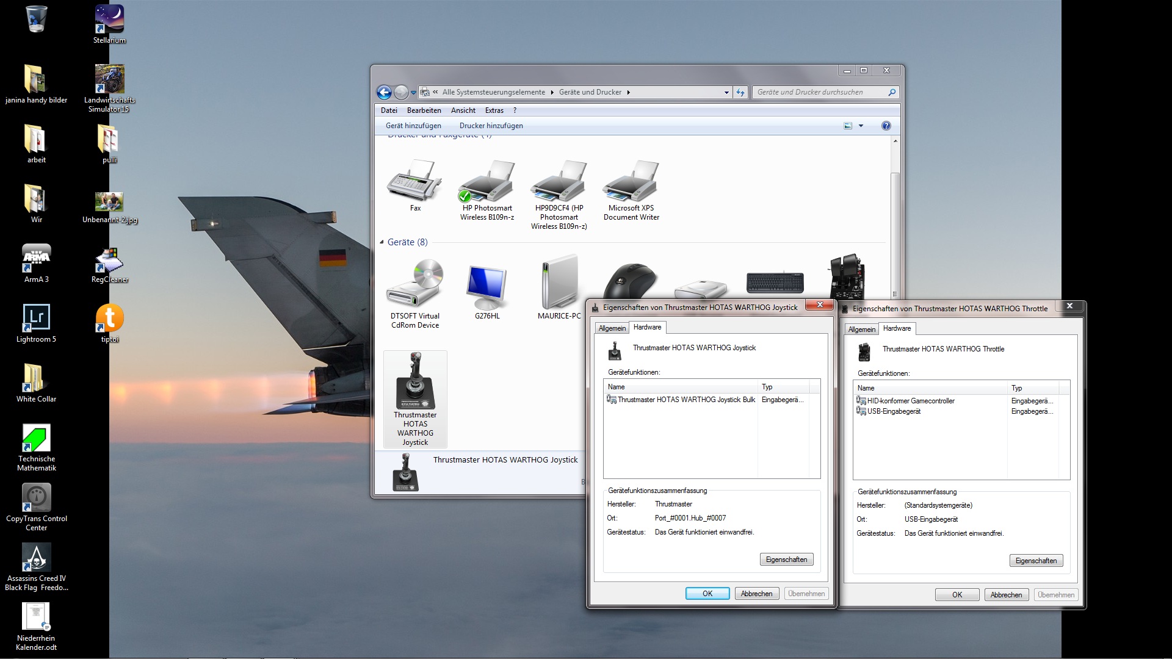Viewport: 1172px width, 659px height.
Task: Expand the address bar history dropdown
Action: tap(726, 93)
